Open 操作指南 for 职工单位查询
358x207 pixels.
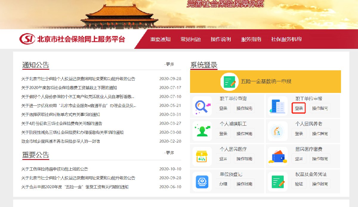(244, 108)
